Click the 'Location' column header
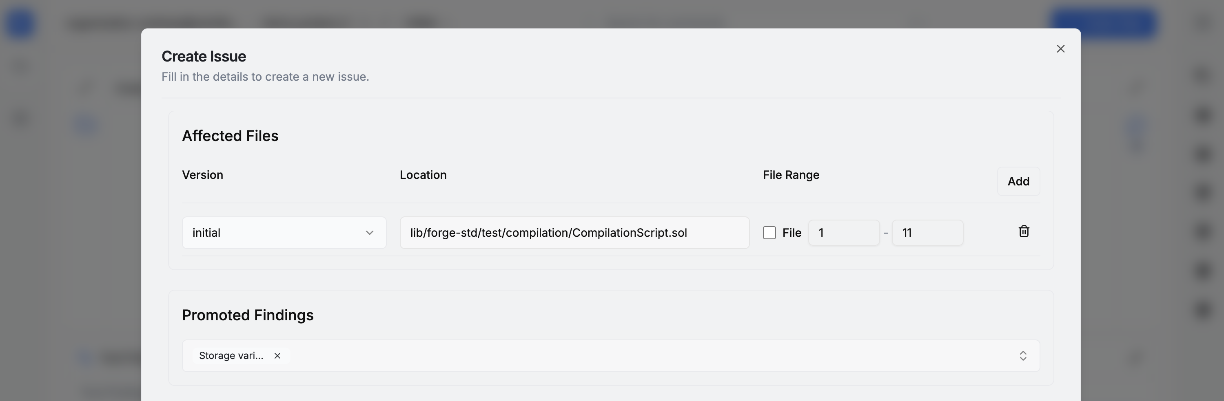1224x401 pixels. click(423, 175)
